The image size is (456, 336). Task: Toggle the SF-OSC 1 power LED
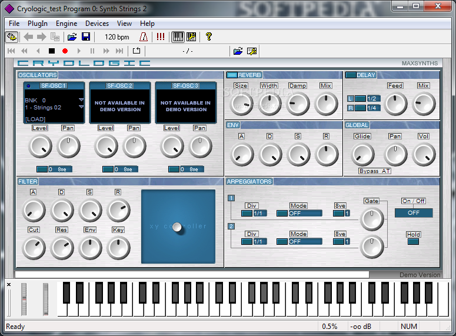28,86
